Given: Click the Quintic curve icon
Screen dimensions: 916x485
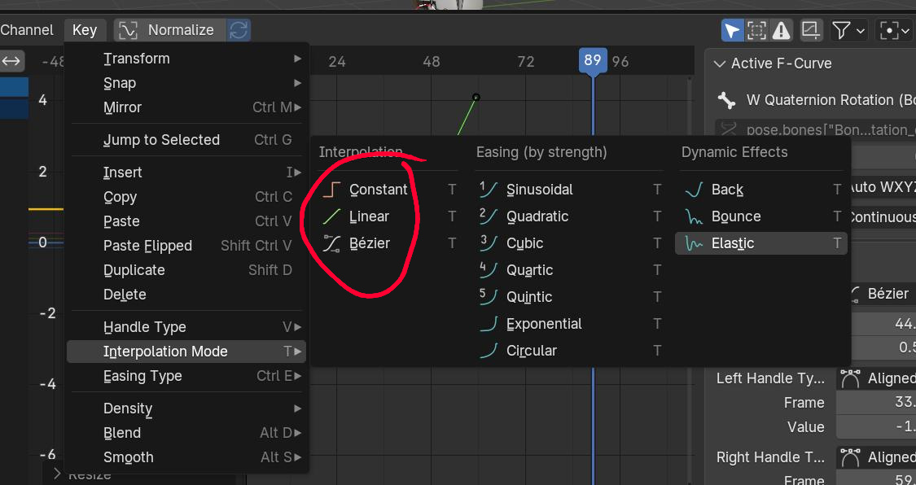Looking at the screenshot, I should tap(488, 296).
